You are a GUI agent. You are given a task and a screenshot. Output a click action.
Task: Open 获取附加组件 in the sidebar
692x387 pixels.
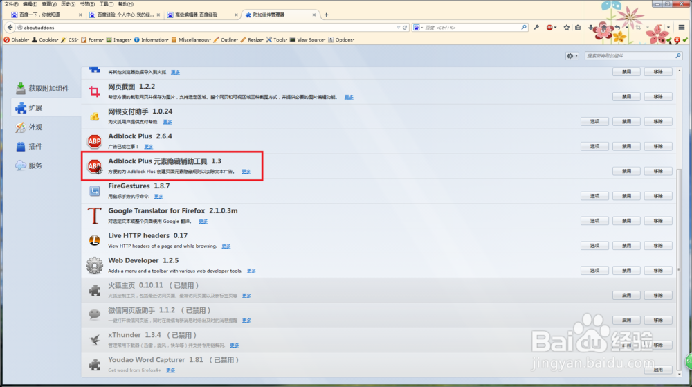click(x=42, y=88)
